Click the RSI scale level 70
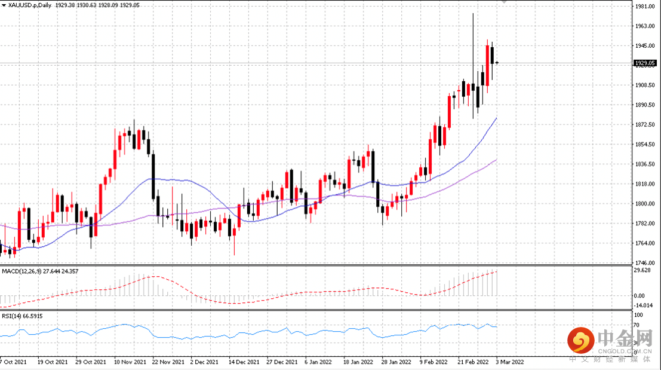 tap(637, 325)
